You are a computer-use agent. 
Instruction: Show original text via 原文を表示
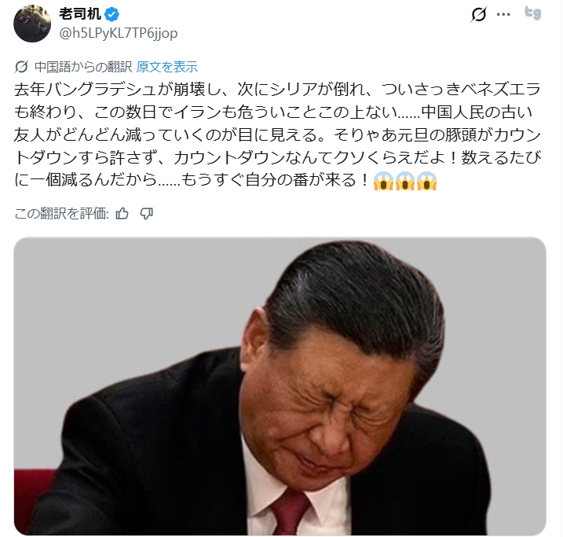tap(167, 67)
